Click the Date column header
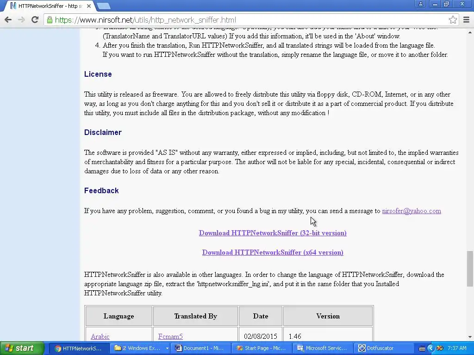 (x=261, y=316)
